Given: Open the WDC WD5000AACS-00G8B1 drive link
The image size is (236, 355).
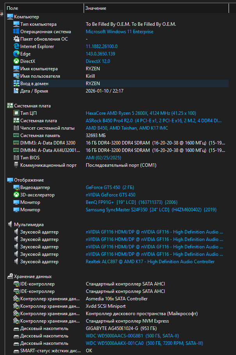Looking at the screenshot, I should 132,336.
